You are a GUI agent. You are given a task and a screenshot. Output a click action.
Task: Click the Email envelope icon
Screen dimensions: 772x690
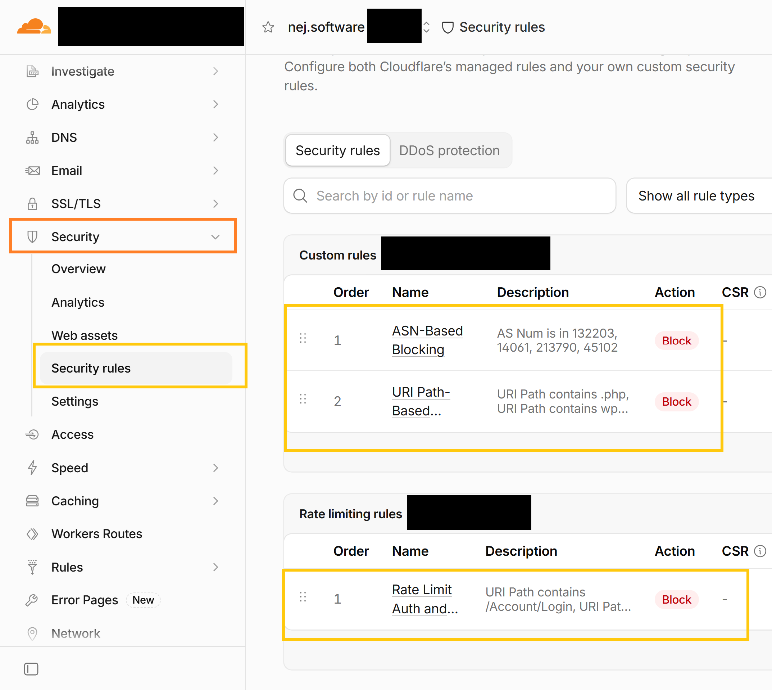point(33,171)
